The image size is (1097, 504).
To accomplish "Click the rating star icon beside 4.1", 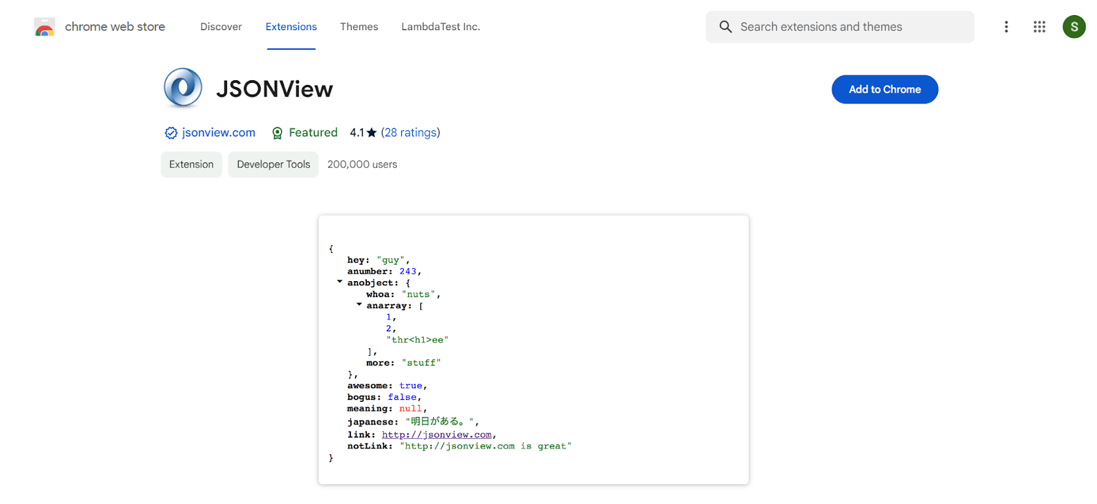I will tap(372, 132).
